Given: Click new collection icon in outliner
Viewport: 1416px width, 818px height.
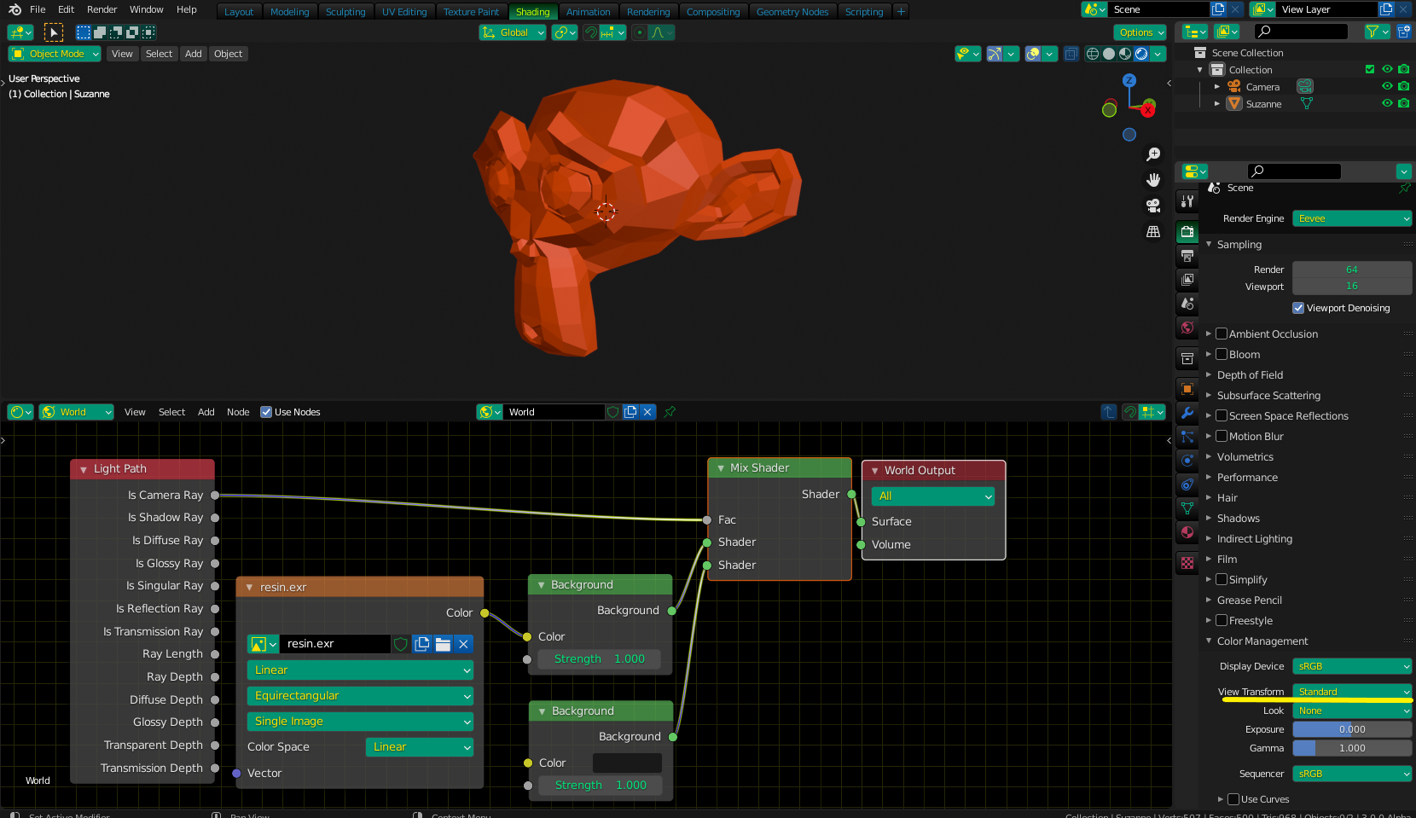Looking at the screenshot, I should (1404, 32).
